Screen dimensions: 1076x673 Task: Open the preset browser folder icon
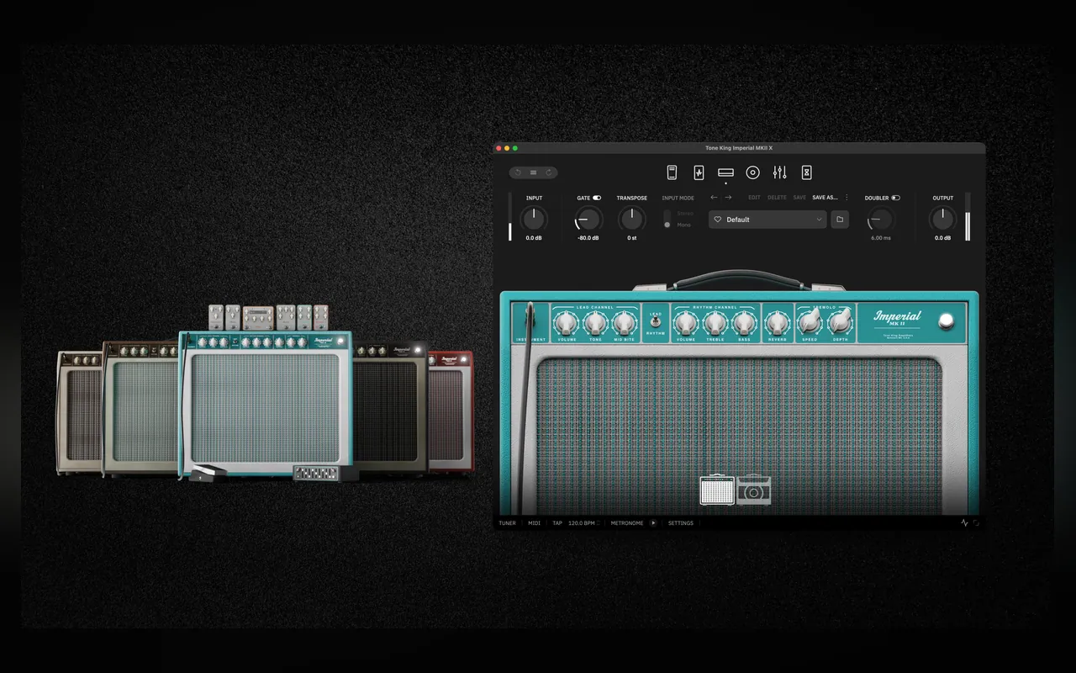[x=839, y=220]
